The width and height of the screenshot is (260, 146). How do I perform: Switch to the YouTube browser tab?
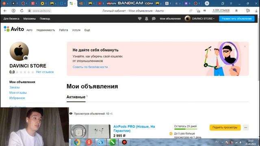click(x=100, y=3)
